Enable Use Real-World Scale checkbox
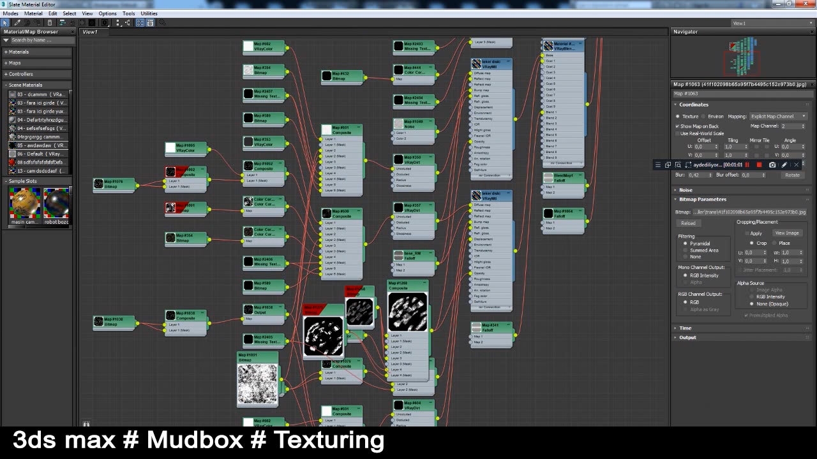The image size is (817, 459). click(677, 133)
